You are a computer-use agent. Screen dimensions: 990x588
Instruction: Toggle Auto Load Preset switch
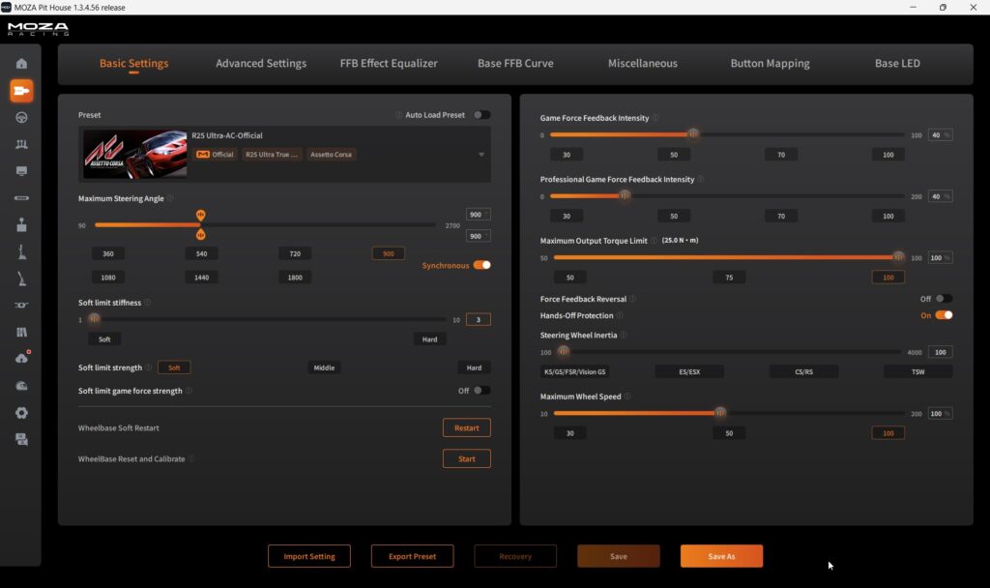pyautogui.click(x=480, y=115)
